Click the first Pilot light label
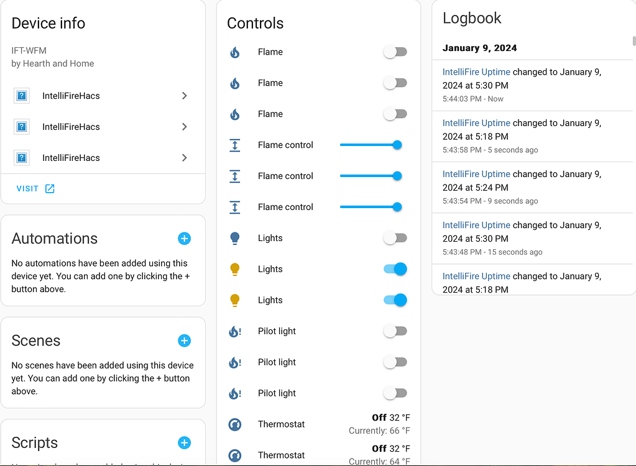The image size is (636, 466). (277, 331)
